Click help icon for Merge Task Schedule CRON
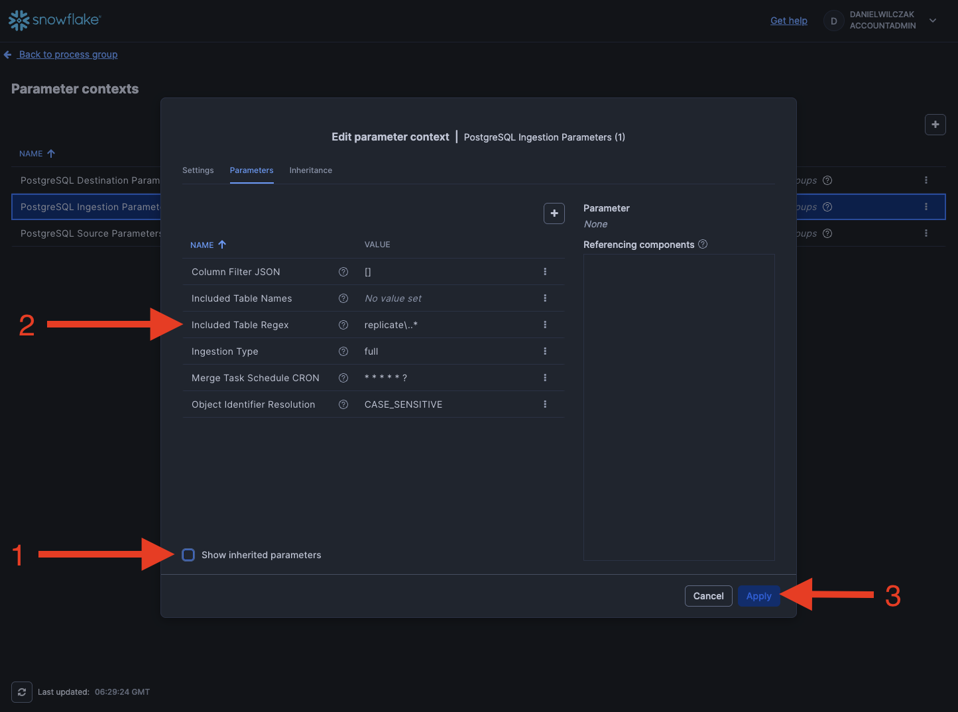The height and width of the screenshot is (712, 958). [343, 378]
